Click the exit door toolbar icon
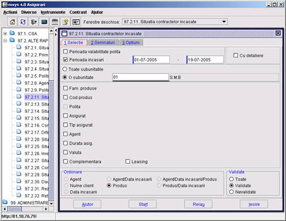 [x=34, y=22]
